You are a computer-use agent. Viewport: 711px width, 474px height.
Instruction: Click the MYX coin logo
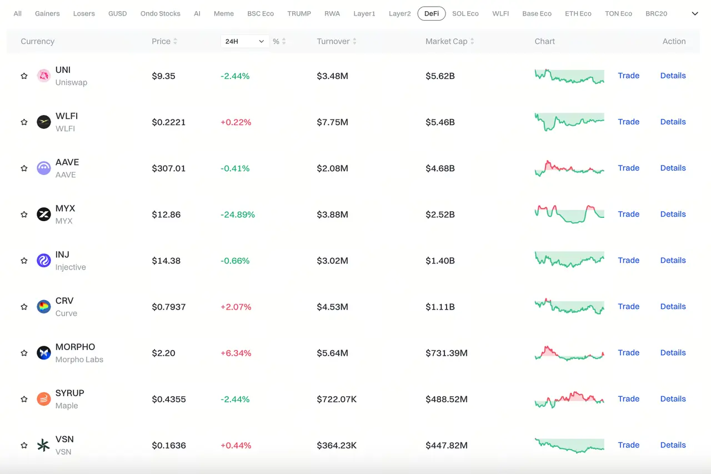click(x=44, y=214)
